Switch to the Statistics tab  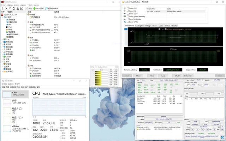click(175, 26)
